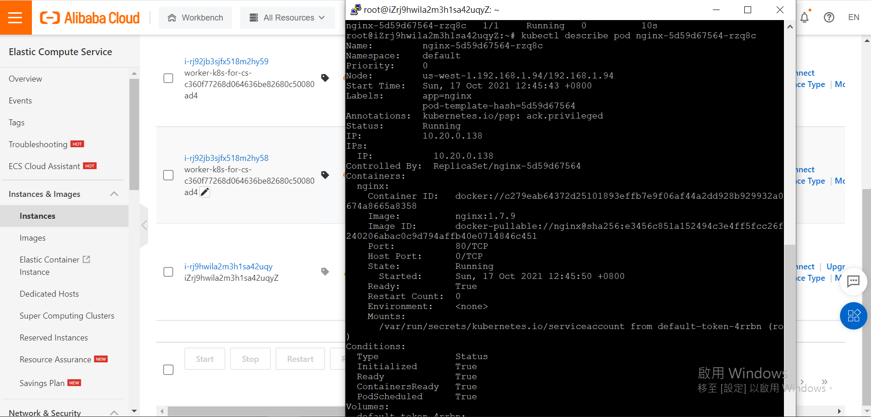
Task: Open the notification bell
Action: [805, 17]
